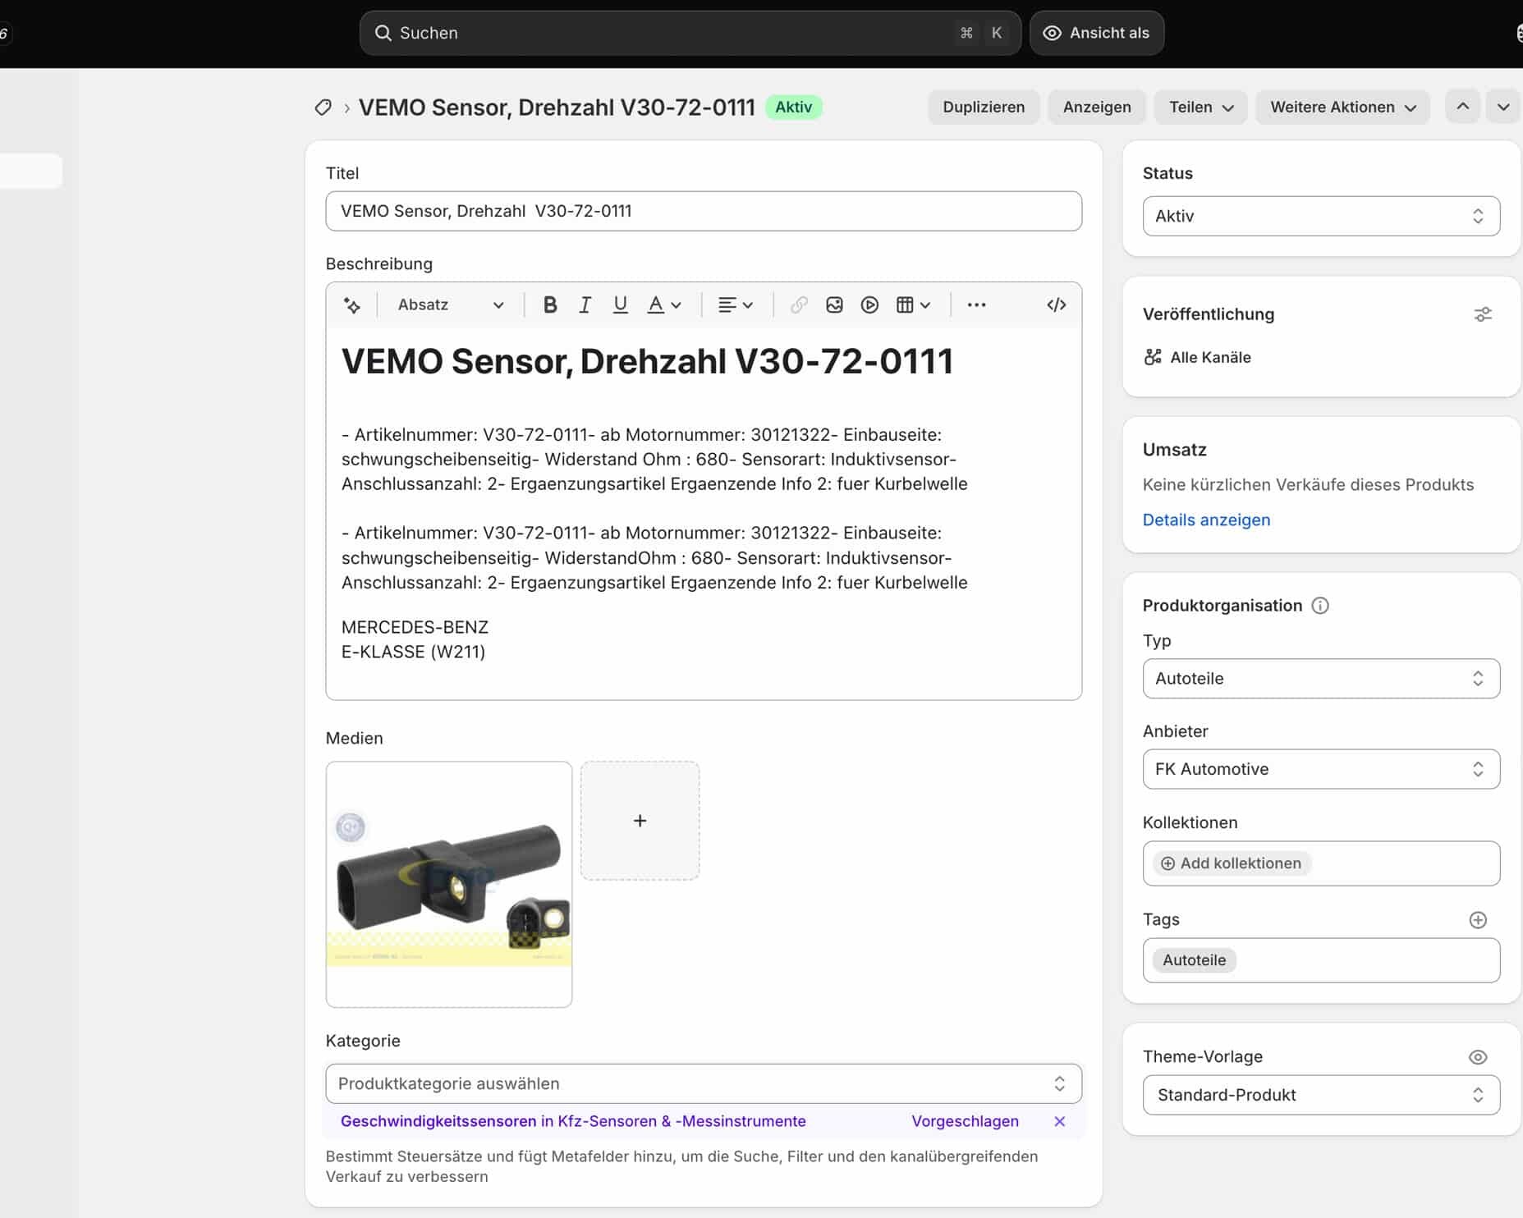1523x1218 pixels.
Task: Go to next product arrow
Action: 1502,107
